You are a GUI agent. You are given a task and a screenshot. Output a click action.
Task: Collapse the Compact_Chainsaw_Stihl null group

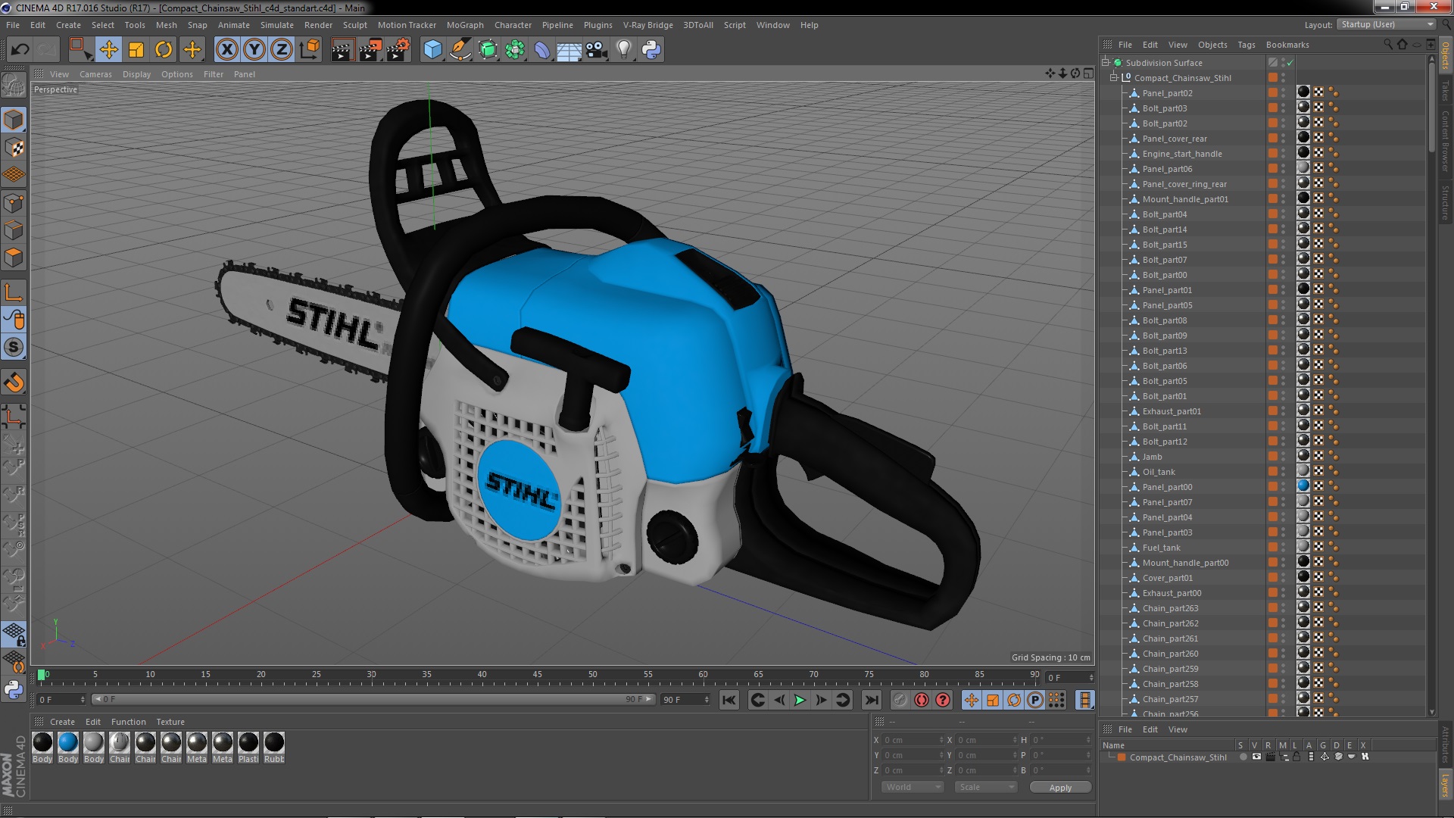pyautogui.click(x=1114, y=78)
